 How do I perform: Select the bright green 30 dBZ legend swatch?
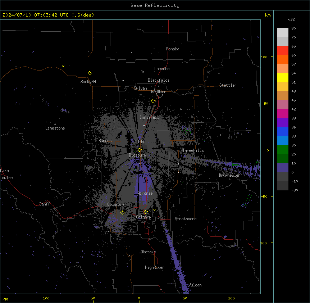click(283, 150)
